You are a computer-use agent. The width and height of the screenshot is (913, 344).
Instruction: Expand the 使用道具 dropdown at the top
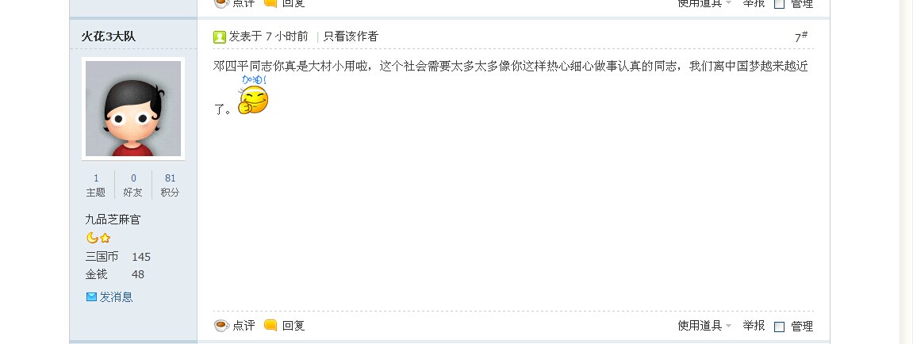pos(704,3)
